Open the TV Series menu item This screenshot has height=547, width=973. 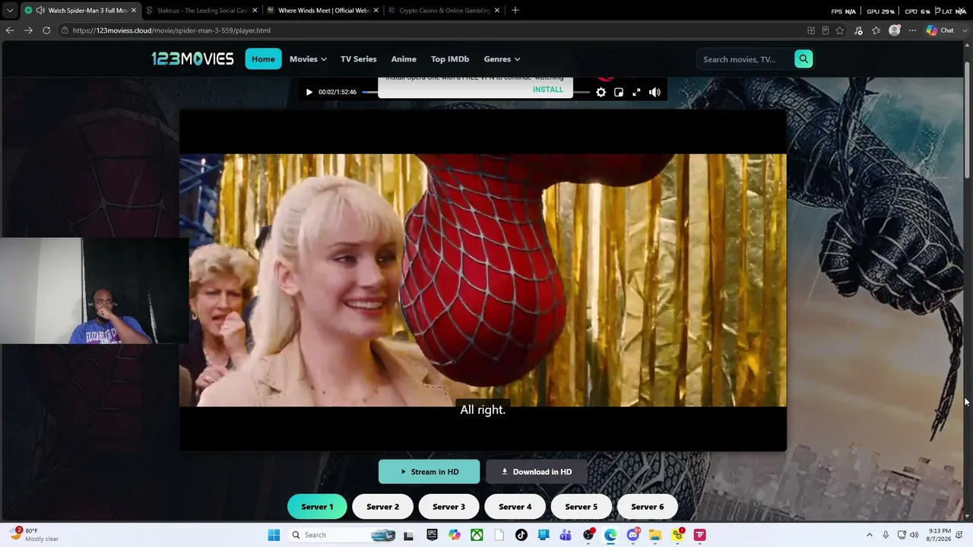358,59
